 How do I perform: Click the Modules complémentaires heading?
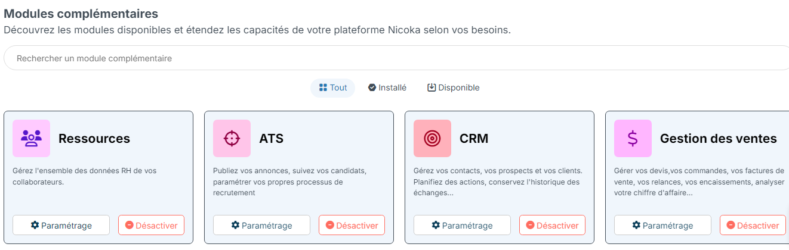[81, 12]
